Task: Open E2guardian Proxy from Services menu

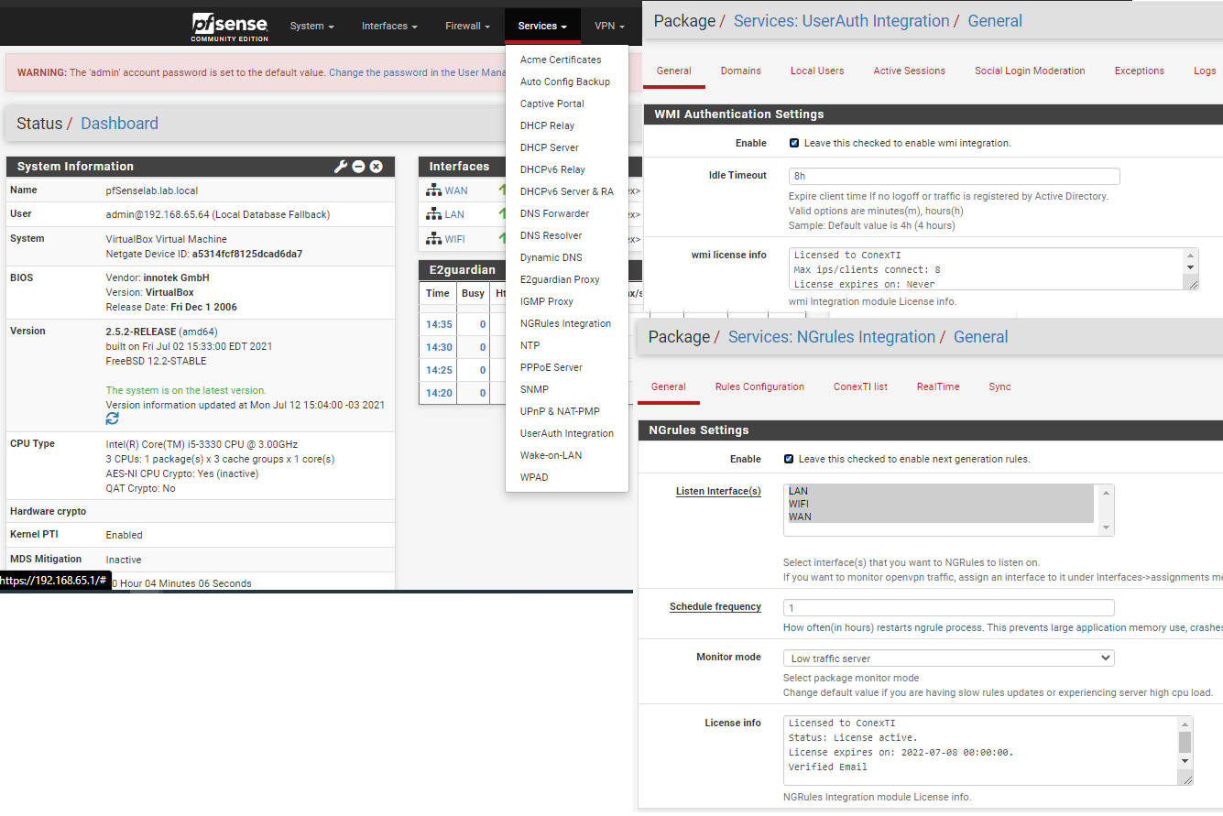Action: tap(560, 279)
